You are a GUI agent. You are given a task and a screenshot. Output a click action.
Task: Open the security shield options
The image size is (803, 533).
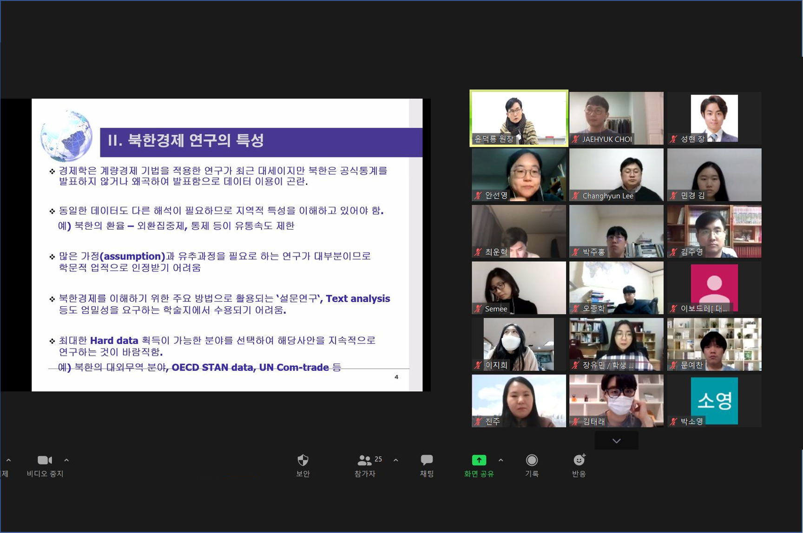point(303,460)
